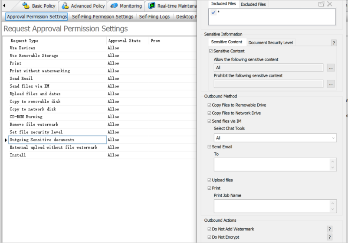Click the panel options icon beside the close X
Screen dimensions: 348x243
click(321, 4)
